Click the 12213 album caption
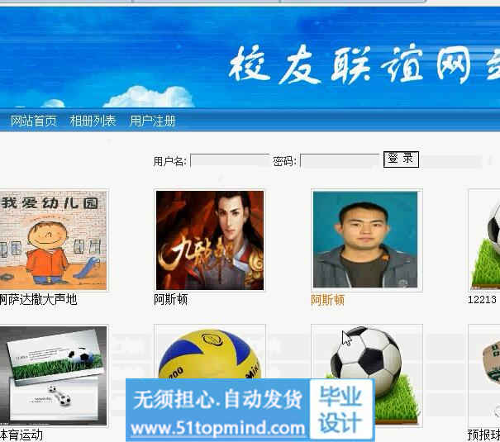Image resolution: width=500 pixels, height=442 pixels. pos(482,300)
